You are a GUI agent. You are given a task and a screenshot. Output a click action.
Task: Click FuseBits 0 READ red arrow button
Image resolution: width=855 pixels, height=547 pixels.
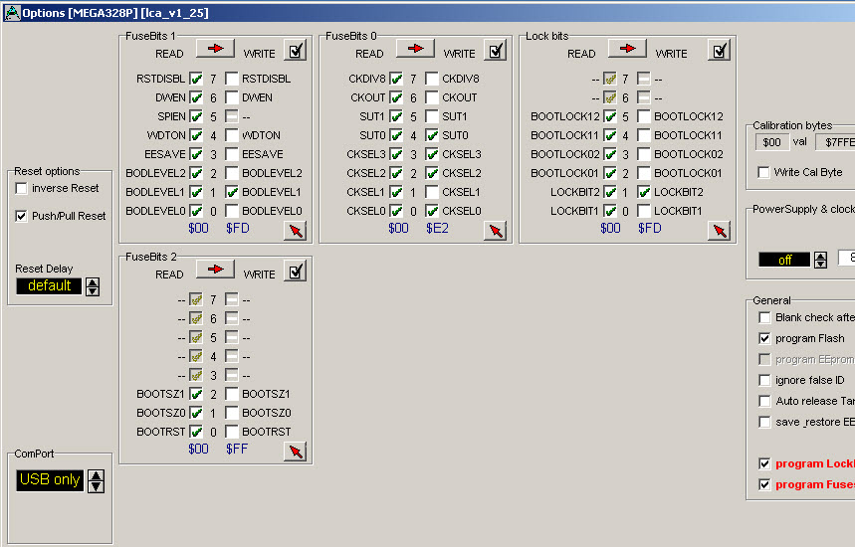pos(415,49)
